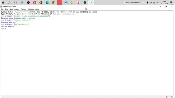Screen dimensions: 175x98
Task: Open the Help menu
Action: pyautogui.click(x=37, y=9)
